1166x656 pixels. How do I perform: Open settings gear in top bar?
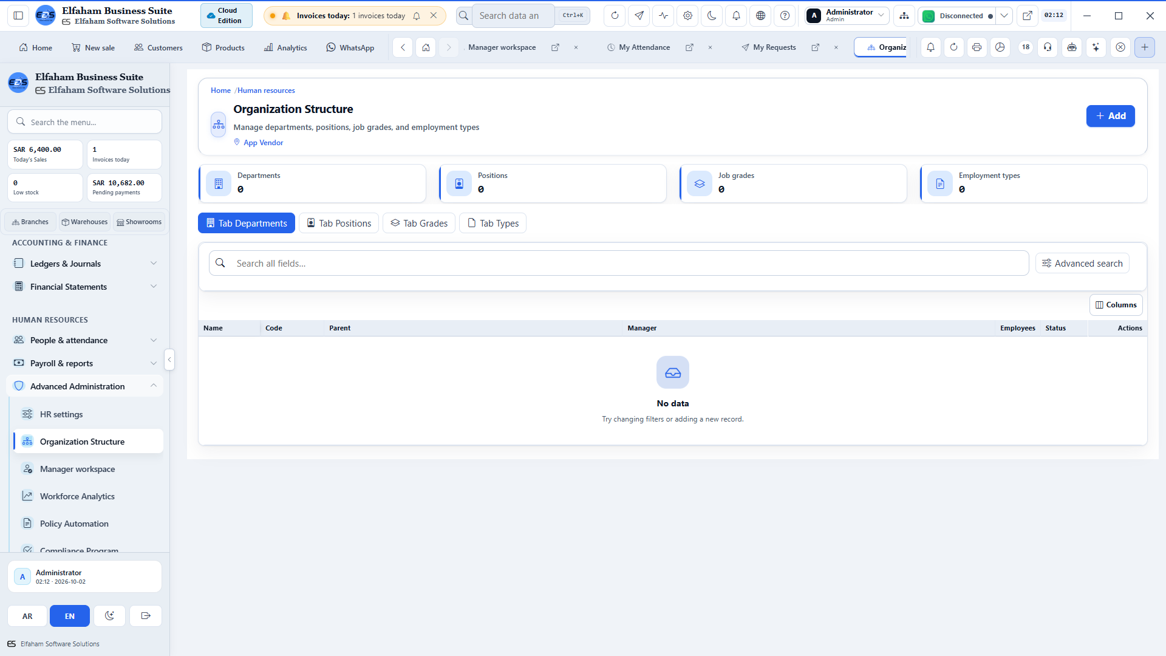click(687, 16)
